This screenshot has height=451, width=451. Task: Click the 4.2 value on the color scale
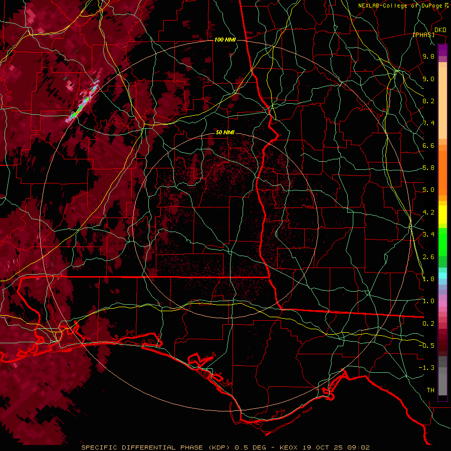click(428, 212)
